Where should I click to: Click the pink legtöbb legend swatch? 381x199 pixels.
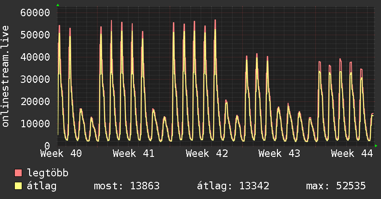tap(18, 173)
